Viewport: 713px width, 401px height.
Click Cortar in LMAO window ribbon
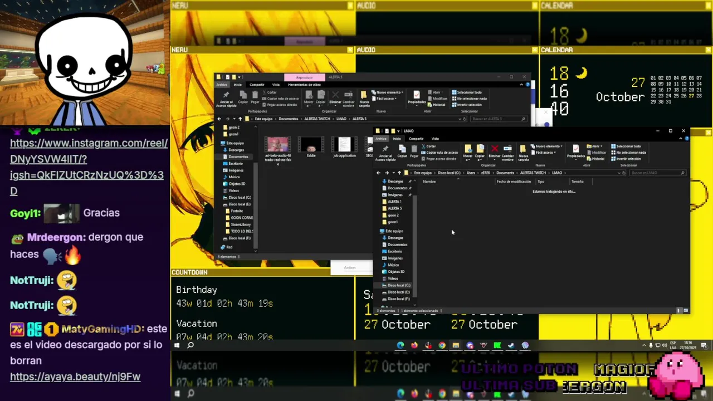tap(428, 146)
